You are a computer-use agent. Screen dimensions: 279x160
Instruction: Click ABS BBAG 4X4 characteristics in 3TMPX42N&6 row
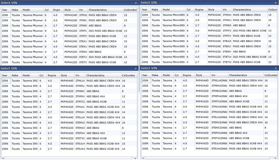coord(238,96)
